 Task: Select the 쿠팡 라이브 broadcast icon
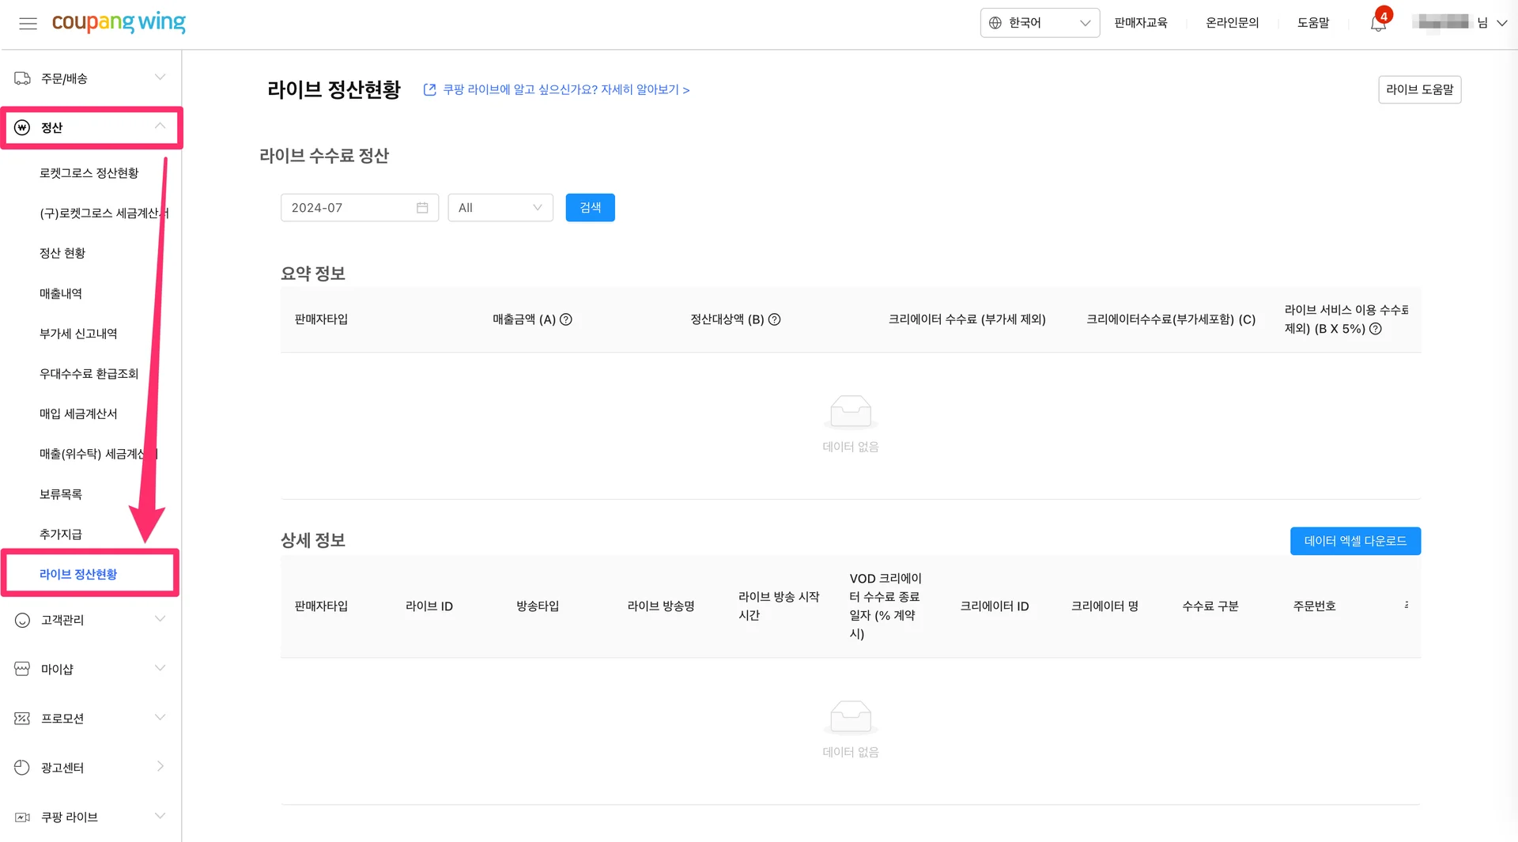(21, 817)
